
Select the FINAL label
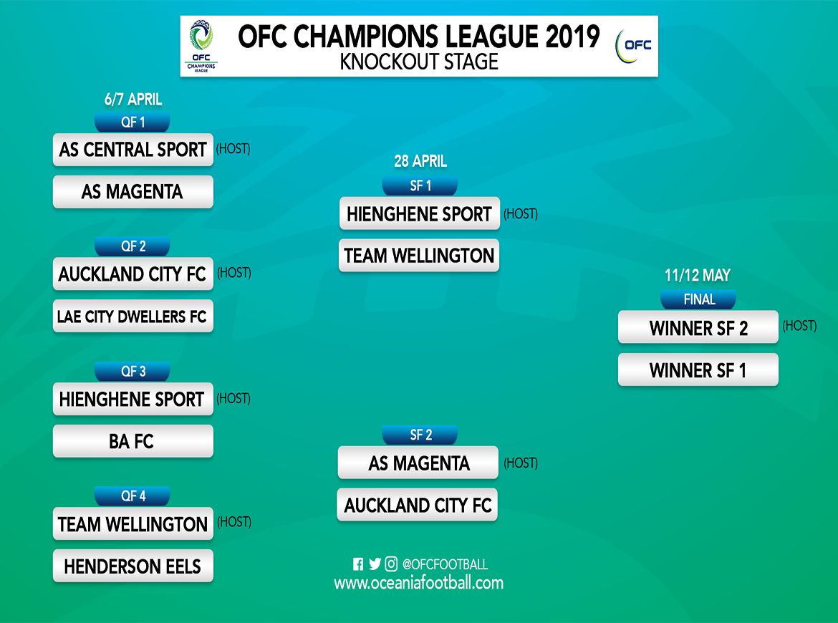(698, 299)
